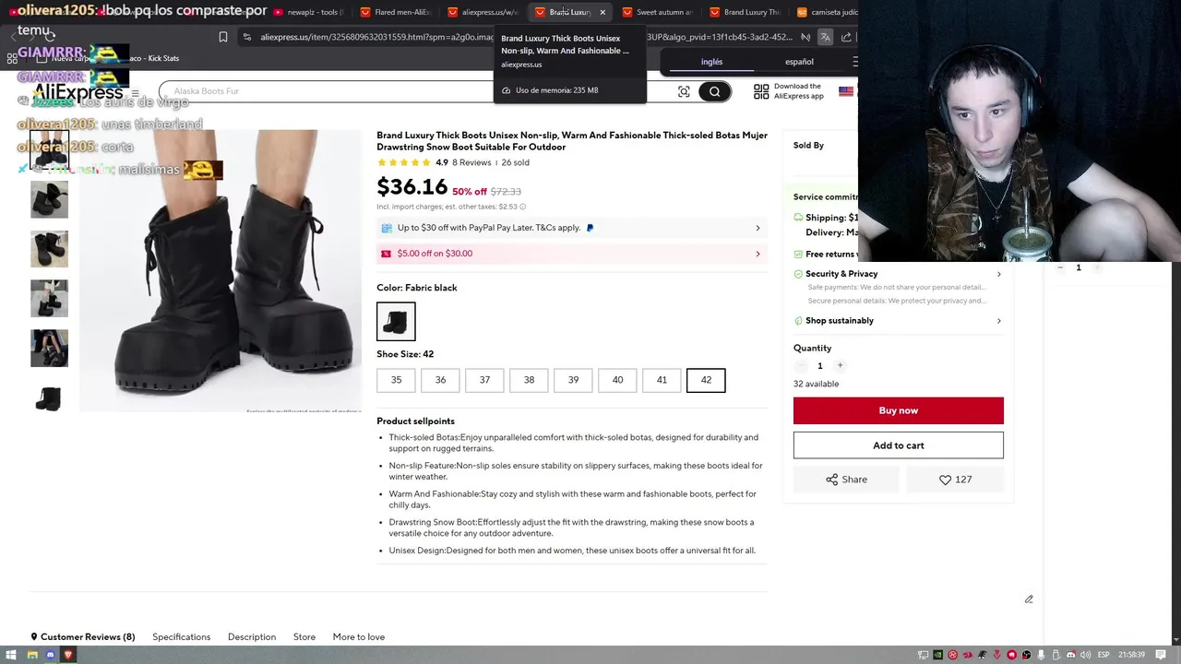This screenshot has width=1181, height=664.
Task: Decrease quantity with minus button
Action: point(800,365)
